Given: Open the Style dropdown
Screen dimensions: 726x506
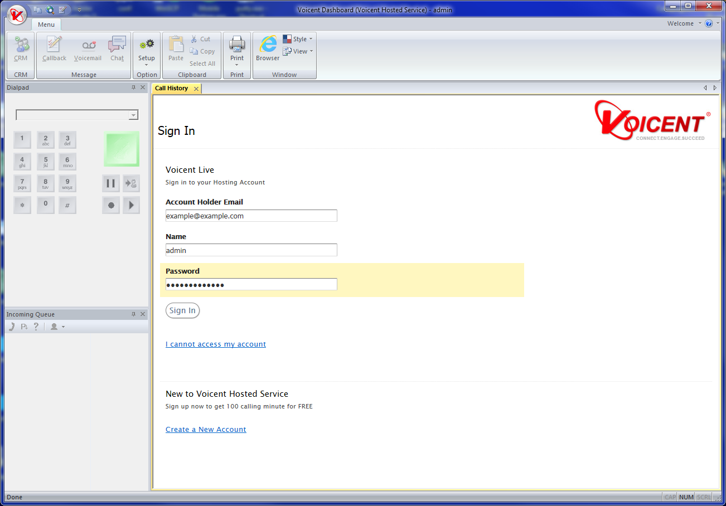Looking at the screenshot, I should [x=298, y=39].
